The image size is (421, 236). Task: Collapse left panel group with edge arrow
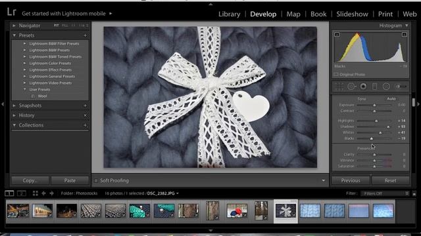3,104
